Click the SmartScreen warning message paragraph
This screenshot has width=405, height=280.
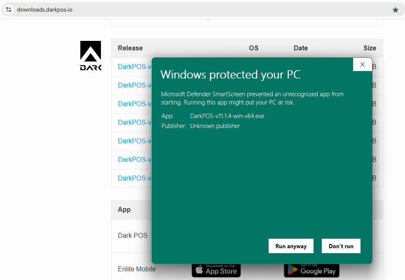click(252, 98)
